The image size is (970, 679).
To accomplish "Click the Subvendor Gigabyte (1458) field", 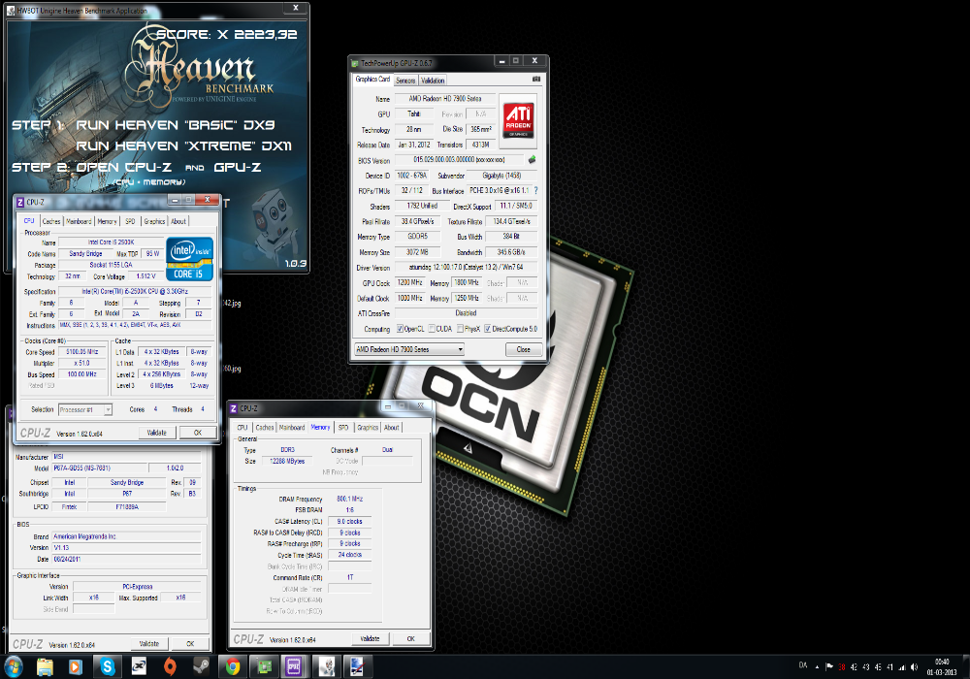I will (x=501, y=176).
